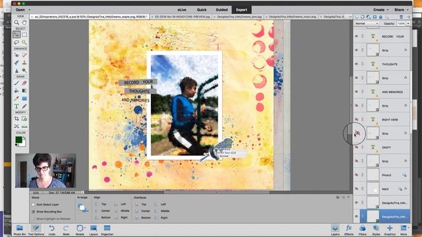Open the Opacity slider dropdown arrow

(x=408, y=24)
